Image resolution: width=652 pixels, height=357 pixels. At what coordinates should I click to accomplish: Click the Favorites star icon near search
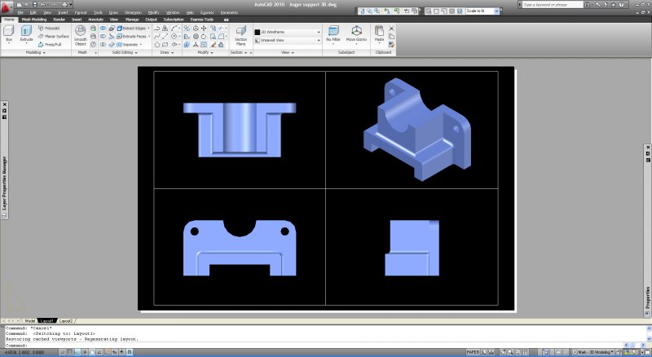pyautogui.click(x=613, y=5)
